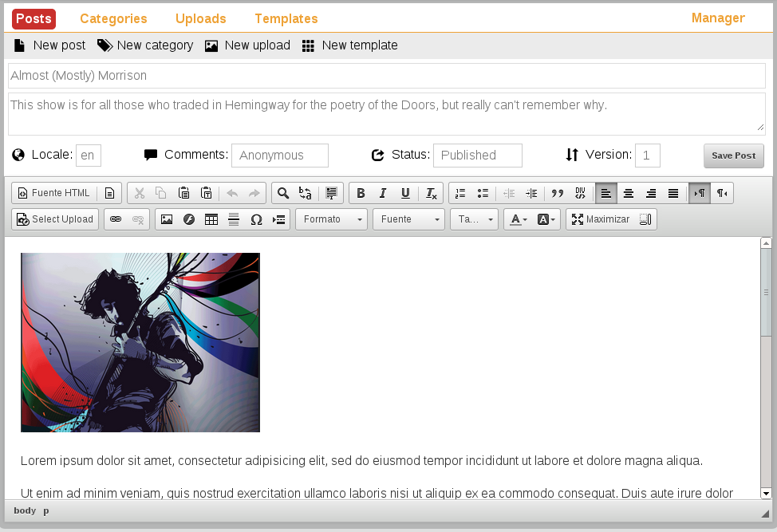Click the insert image icon

167,219
